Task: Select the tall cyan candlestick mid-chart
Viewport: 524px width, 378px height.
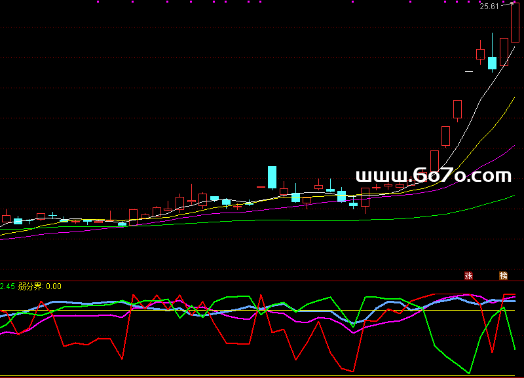Action: click(272, 177)
